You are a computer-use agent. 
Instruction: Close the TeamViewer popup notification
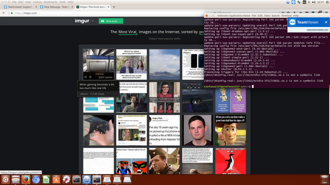pos(326,22)
